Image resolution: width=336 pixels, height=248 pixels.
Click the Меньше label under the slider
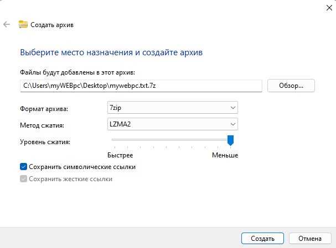coord(225,155)
